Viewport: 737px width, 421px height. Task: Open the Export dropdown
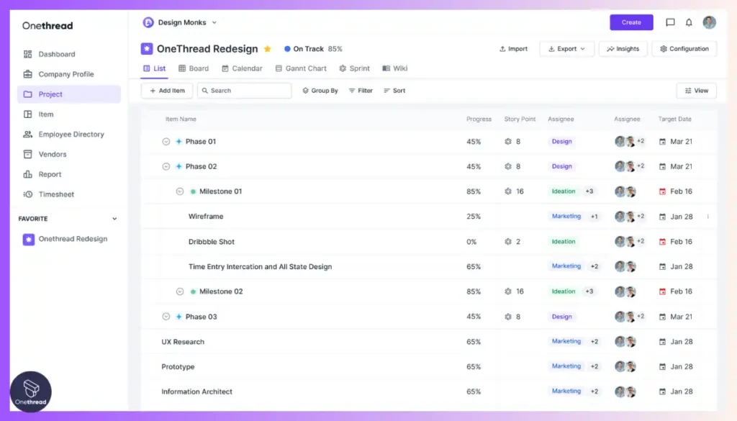coord(567,49)
